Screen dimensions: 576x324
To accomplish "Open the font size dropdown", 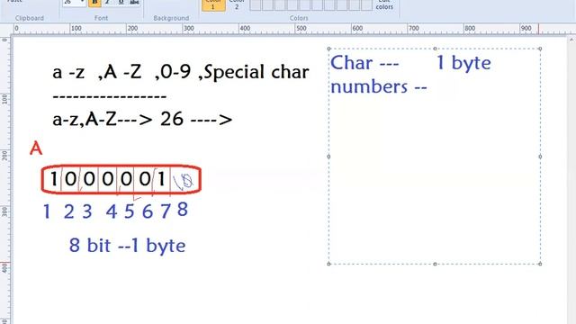I will pos(82,3).
